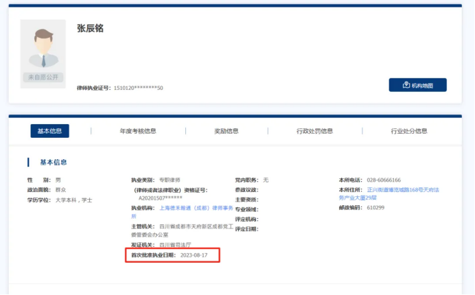Click the 机构地图 button
475x295 pixels.
pyautogui.click(x=417, y=85)
